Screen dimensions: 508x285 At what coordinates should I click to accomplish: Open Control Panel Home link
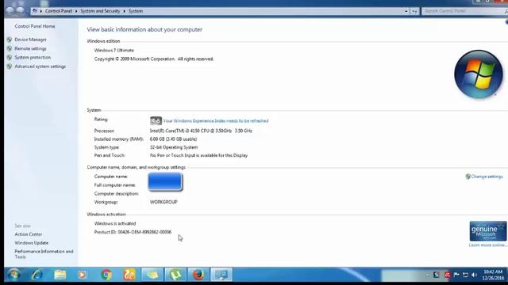click(x=35, y=26)
